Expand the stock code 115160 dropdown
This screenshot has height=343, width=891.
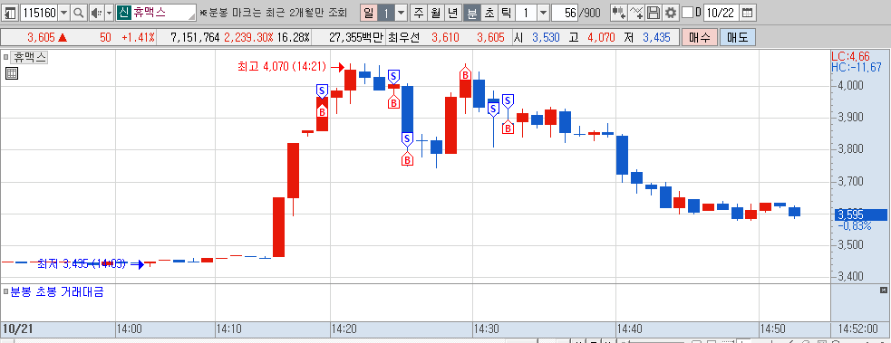64,13
